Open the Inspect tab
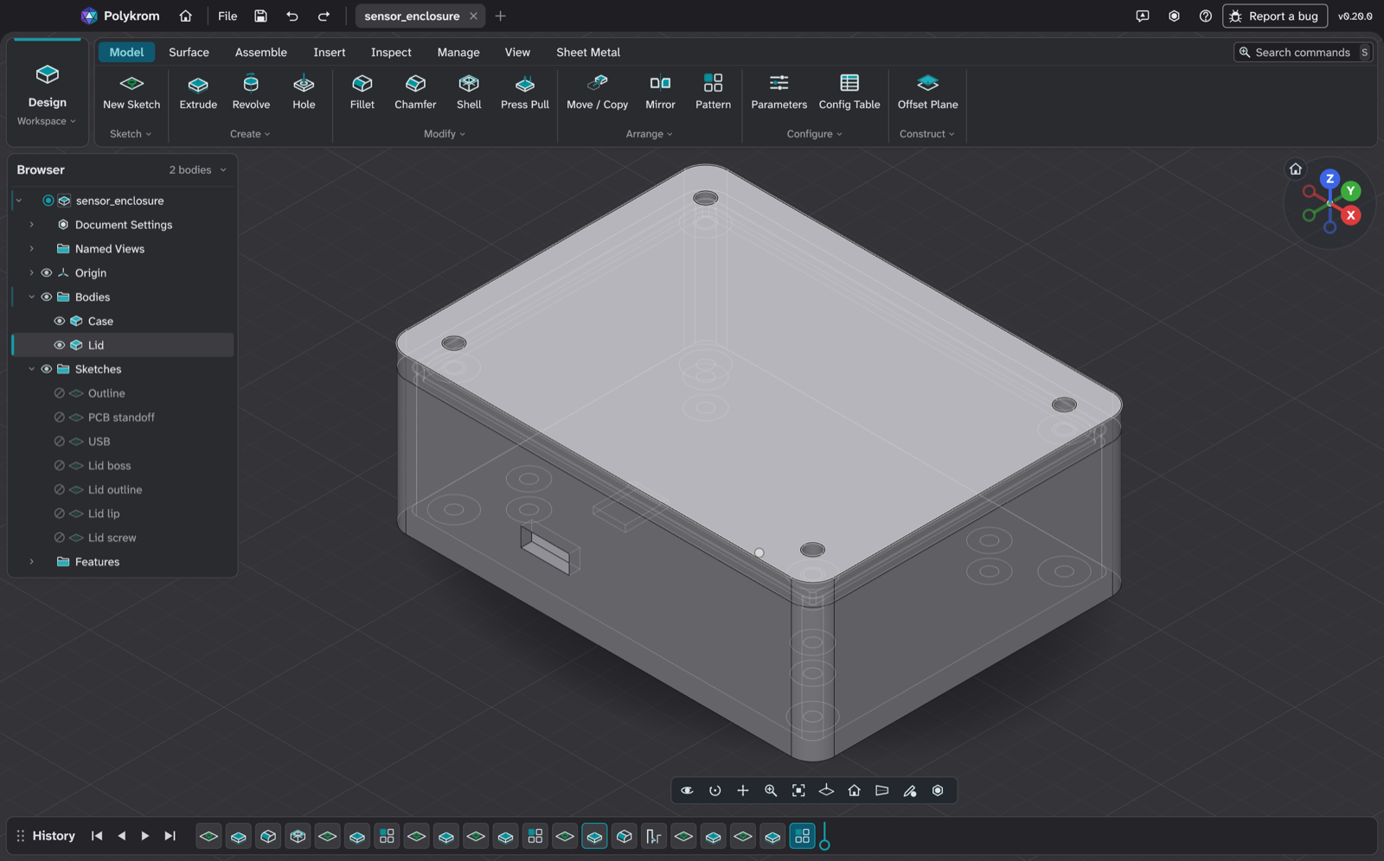Viewport: 1384px width, 861px height. click(391, 52)
